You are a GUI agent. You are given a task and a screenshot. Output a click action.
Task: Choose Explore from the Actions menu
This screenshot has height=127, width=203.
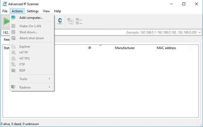coord(32,47)
